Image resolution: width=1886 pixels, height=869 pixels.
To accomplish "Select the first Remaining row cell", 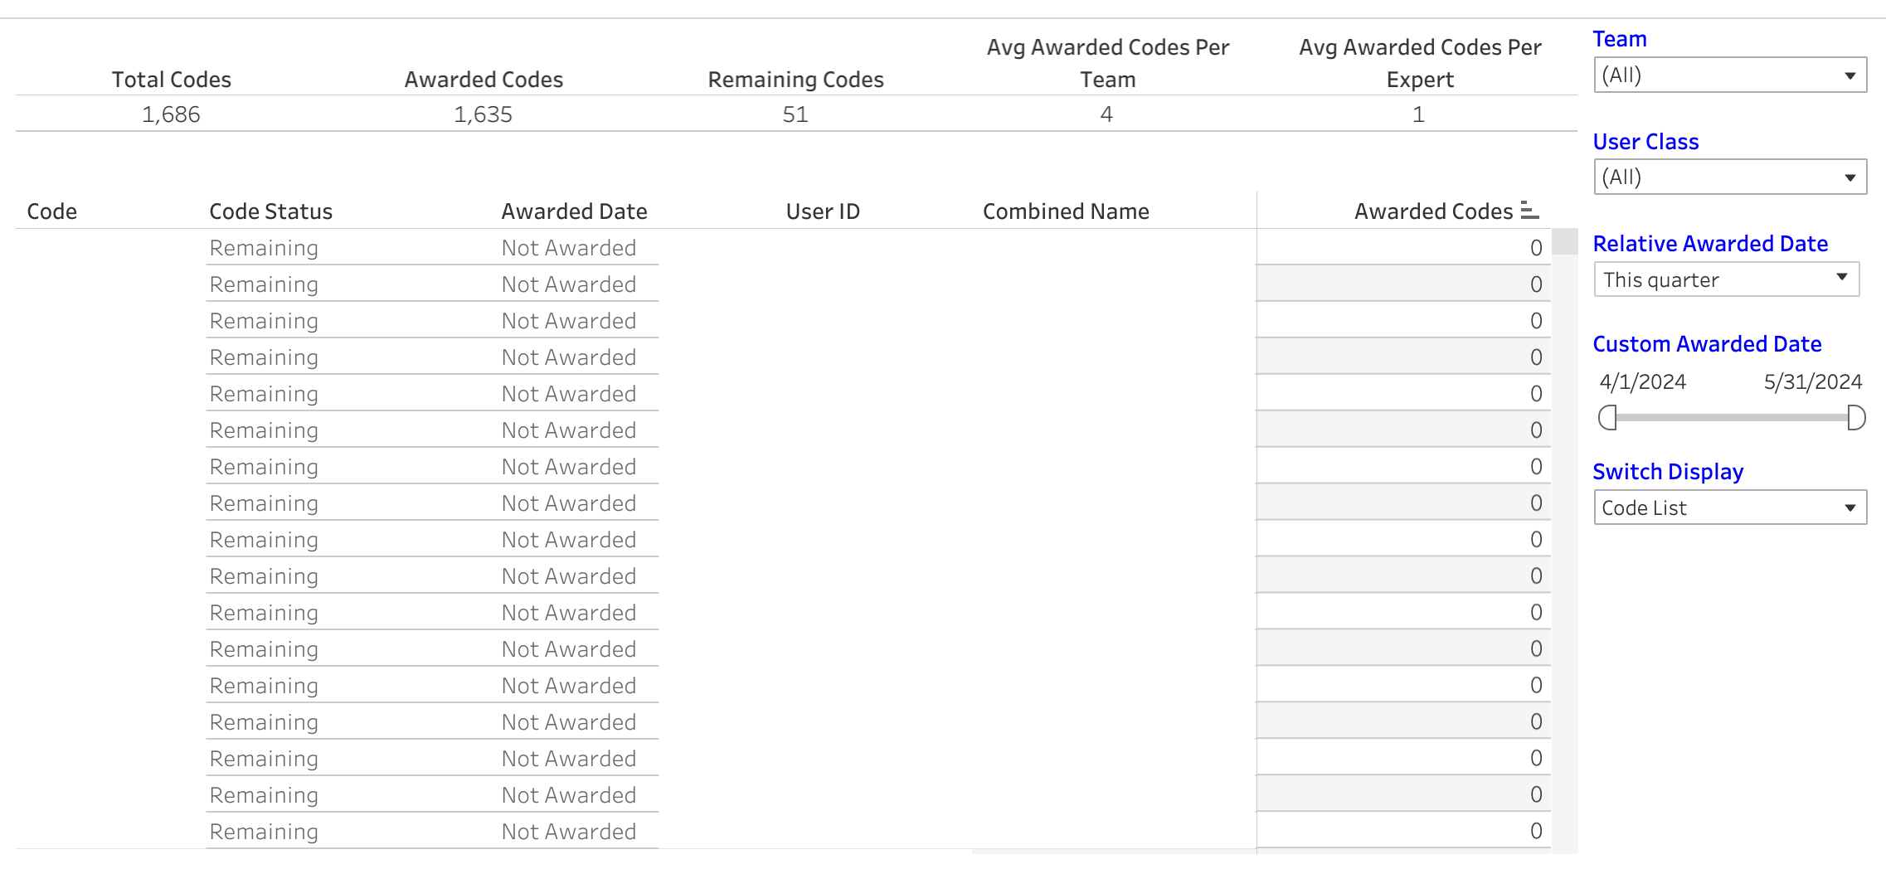I will click(264, 248).
